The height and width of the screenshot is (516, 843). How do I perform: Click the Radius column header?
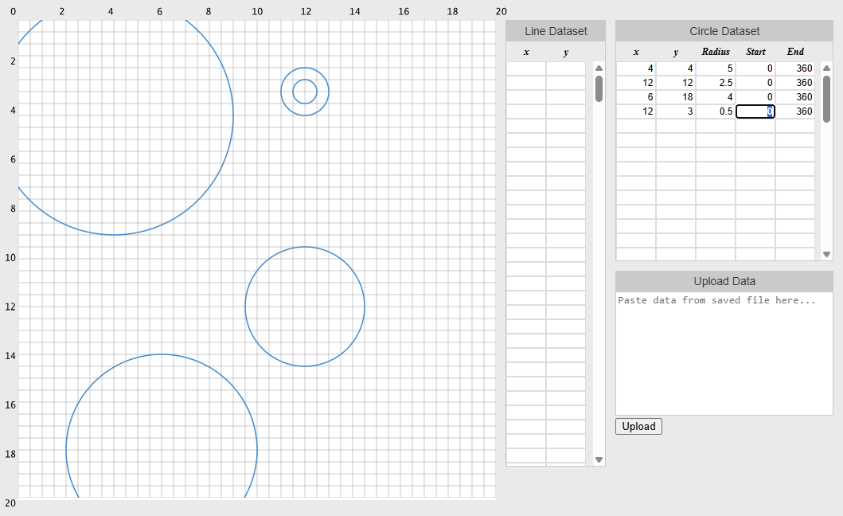[716, 52]
